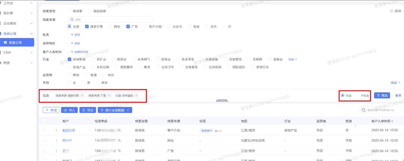Screen dimensions: 404x161
Task: Expand the CRM sidebar menu
Action: click(x=17, y=52)
